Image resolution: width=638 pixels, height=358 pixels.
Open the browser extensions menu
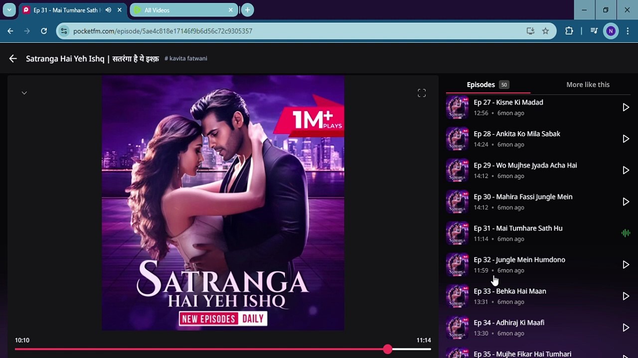coord(569,31)
